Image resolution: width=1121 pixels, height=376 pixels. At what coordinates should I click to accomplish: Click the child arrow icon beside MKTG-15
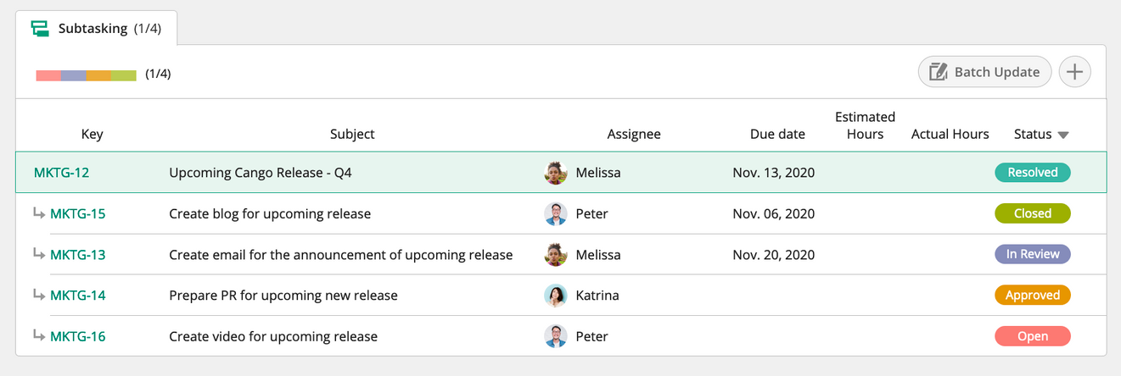38,213
